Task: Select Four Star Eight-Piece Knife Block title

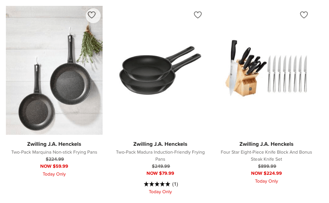Action: (x=266, y=152)
